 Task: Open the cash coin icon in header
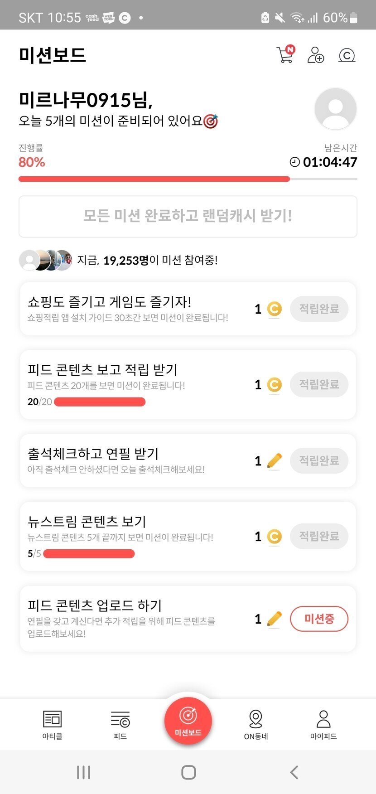click(347, 55)
